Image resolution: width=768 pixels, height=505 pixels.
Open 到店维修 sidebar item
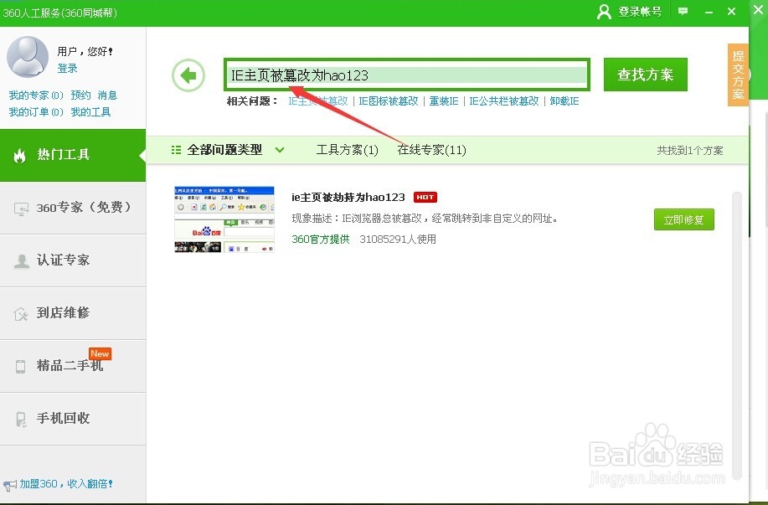click(x=73, y=313)
